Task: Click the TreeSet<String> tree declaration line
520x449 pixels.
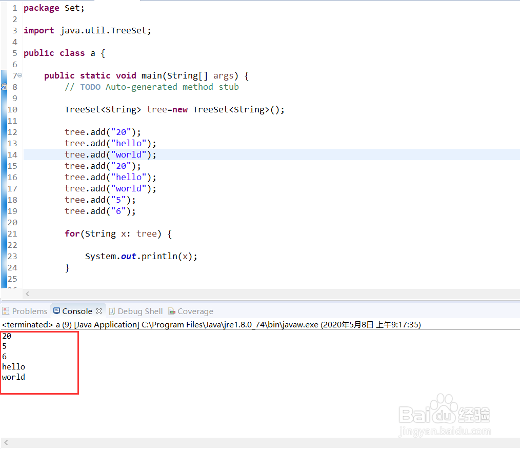Action: point(174,109)
